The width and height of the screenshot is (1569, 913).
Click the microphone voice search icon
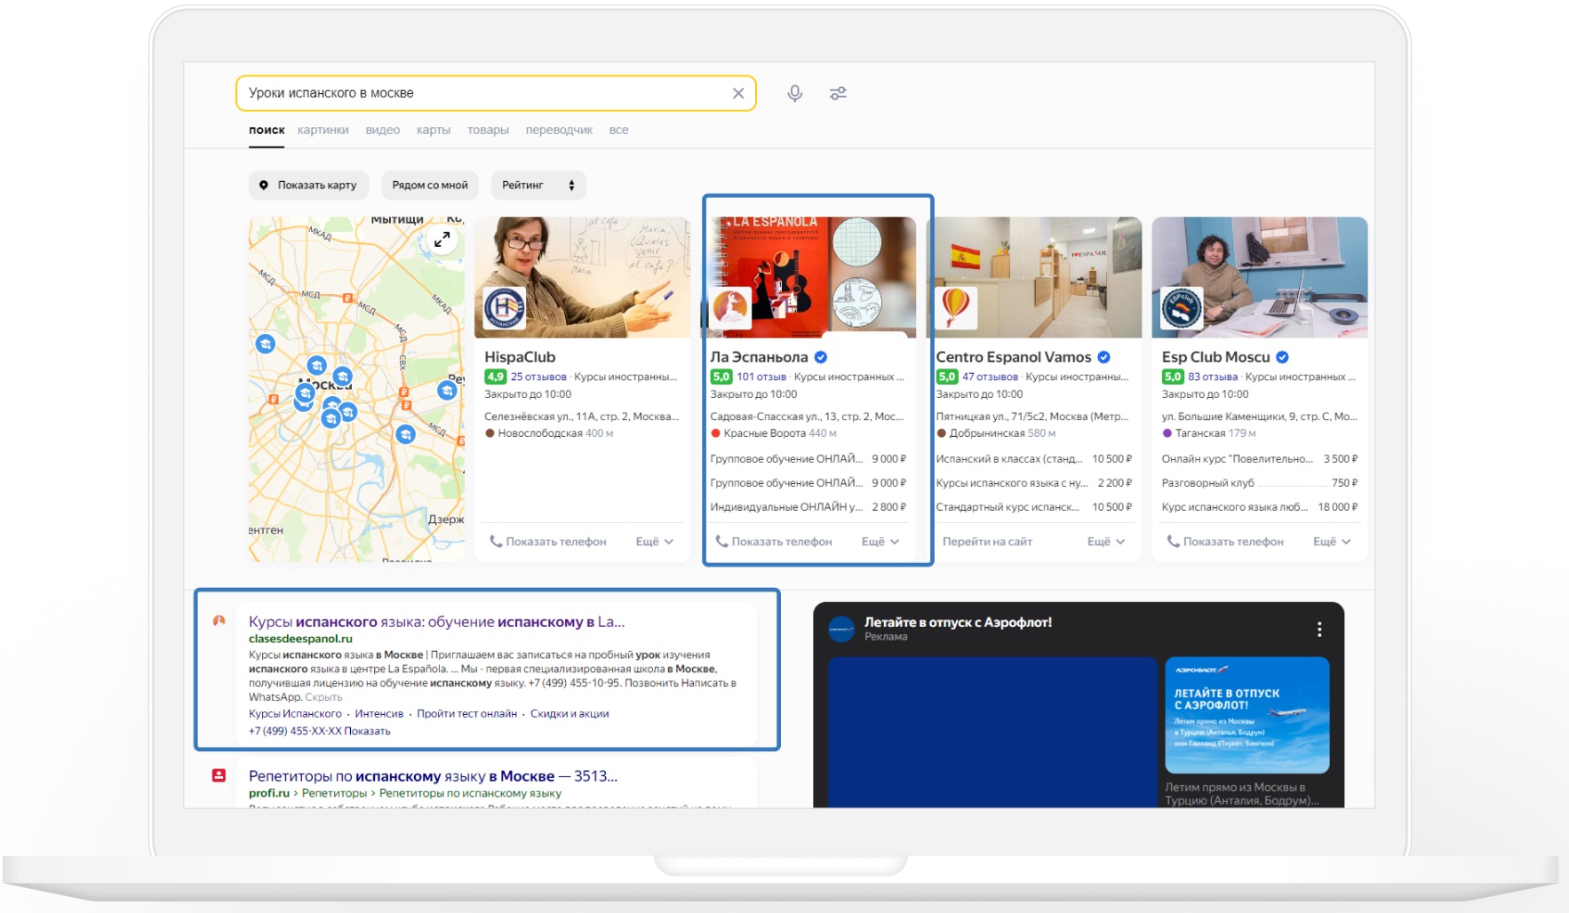pos(794,93)
